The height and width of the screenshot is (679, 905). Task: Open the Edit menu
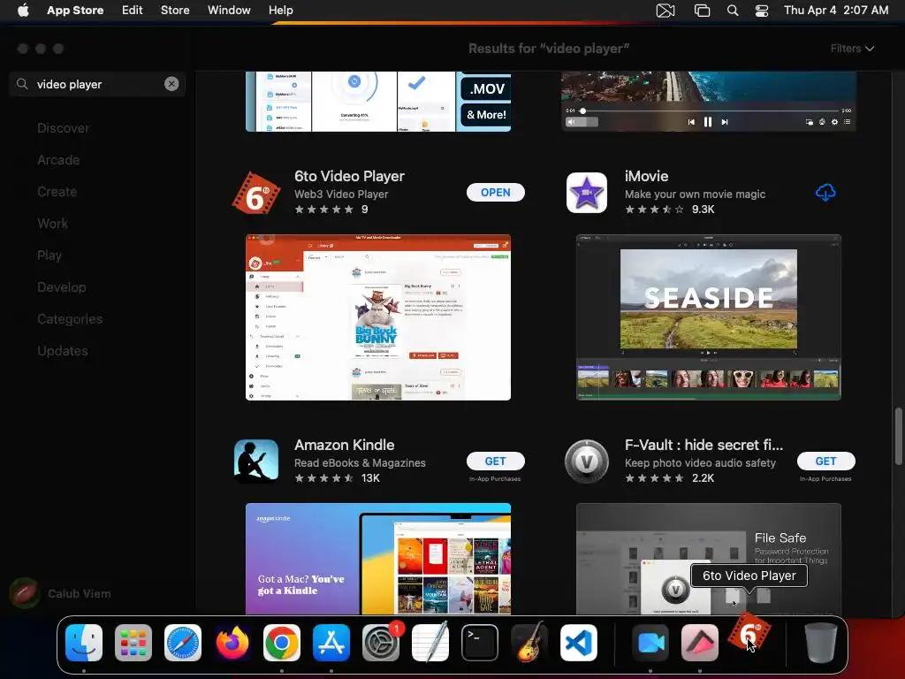click(133, 10)
